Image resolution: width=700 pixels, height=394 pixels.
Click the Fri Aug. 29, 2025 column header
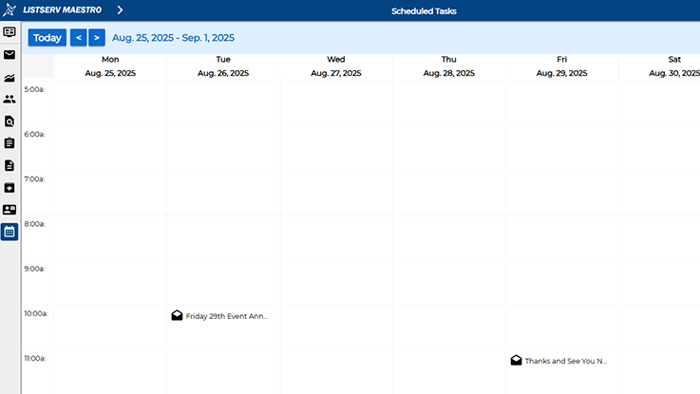pos(561,66)
